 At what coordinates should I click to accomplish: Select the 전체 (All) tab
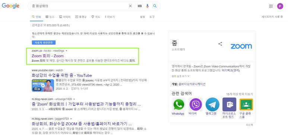37,17
